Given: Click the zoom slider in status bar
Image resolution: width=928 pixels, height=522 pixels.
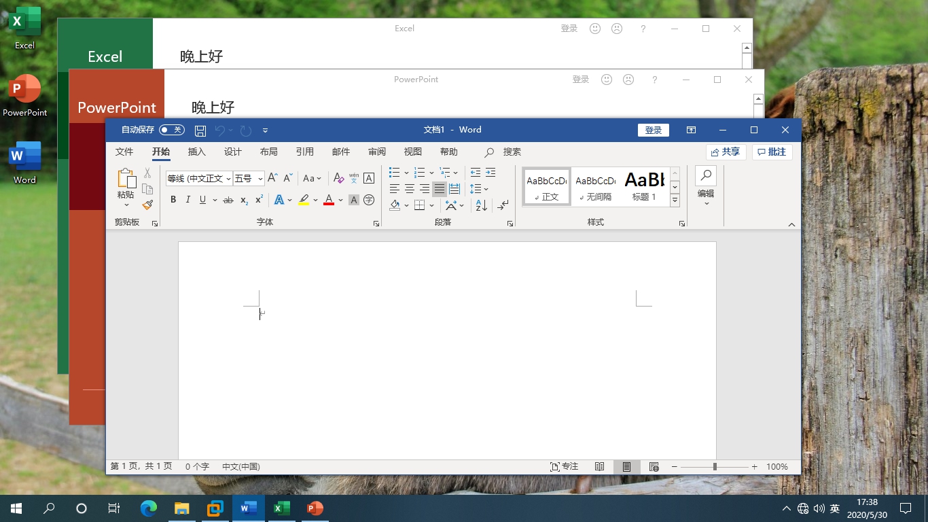Looking at the screenshot, I should pyautogui.click(x=715, y=467).
